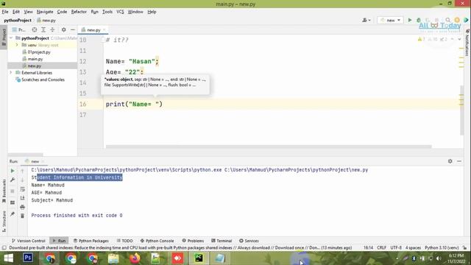Screen dimensions: 471x265
Task: Collapse all project tree nodes icon
Action: point(52,29)
